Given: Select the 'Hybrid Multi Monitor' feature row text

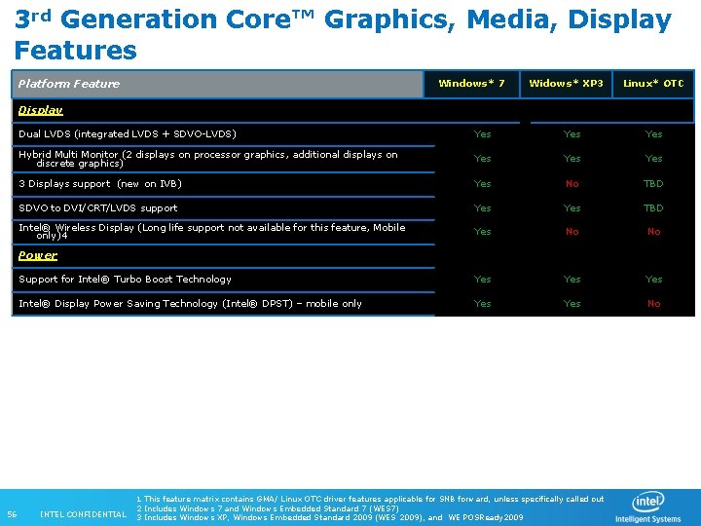Looking at the screenshot, I should click(x=208, y=159).
